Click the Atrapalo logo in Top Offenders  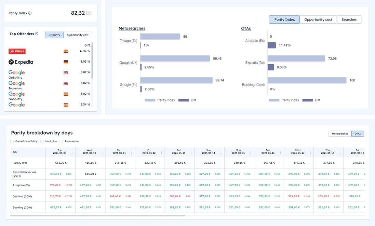click(17, 51)
